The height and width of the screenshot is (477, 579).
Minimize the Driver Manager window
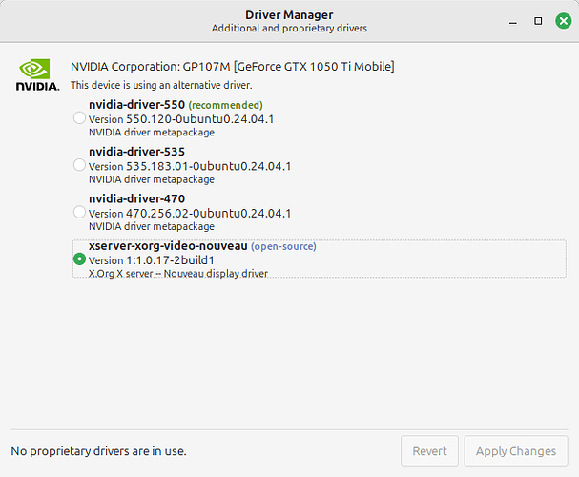pyautogui.click(x=513, y=21)
